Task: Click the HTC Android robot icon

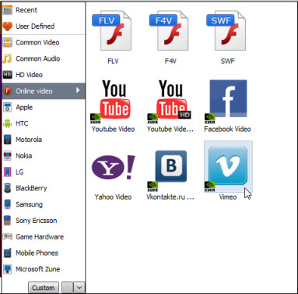Action: (7, 123)
